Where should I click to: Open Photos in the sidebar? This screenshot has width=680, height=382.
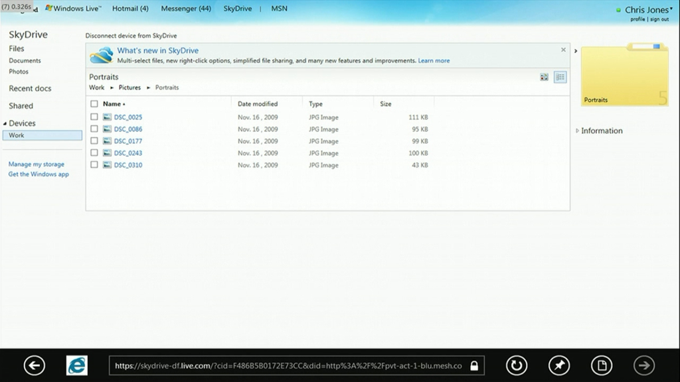point(19,72)
